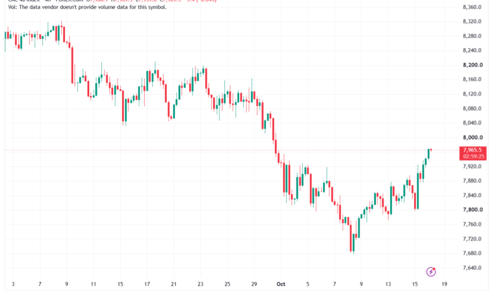Click the 8,360.0 price axis label
The height and width of the screenshot is (297, 493).
click(472, 7)
